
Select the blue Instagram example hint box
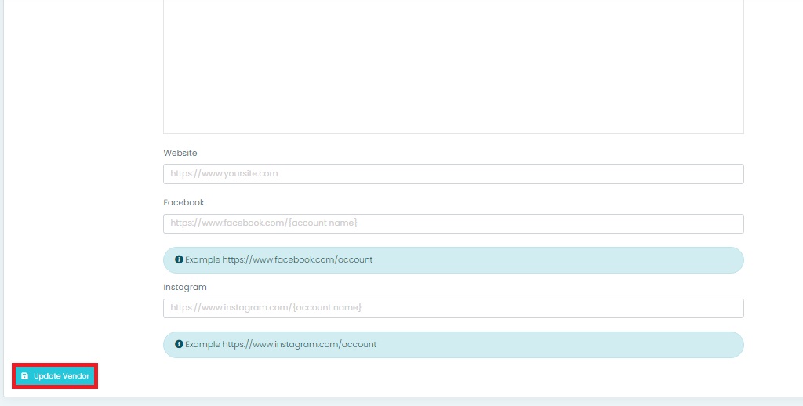pyautogui.click(x=549, y=345)
